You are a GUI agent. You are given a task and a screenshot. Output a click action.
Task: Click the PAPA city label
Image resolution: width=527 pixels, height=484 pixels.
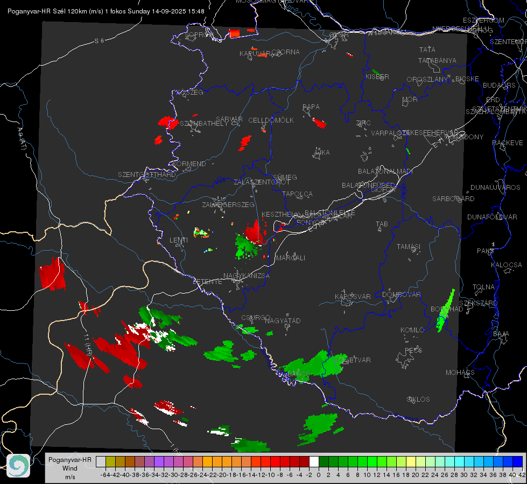311,106
